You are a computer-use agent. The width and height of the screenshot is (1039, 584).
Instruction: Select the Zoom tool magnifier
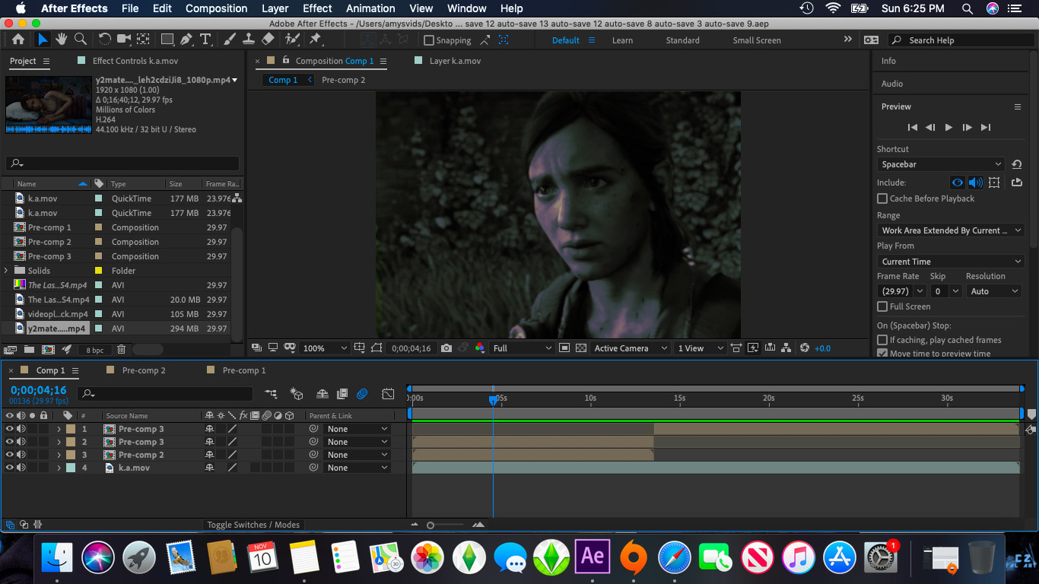pyautogui.click(x=80, y=40)
